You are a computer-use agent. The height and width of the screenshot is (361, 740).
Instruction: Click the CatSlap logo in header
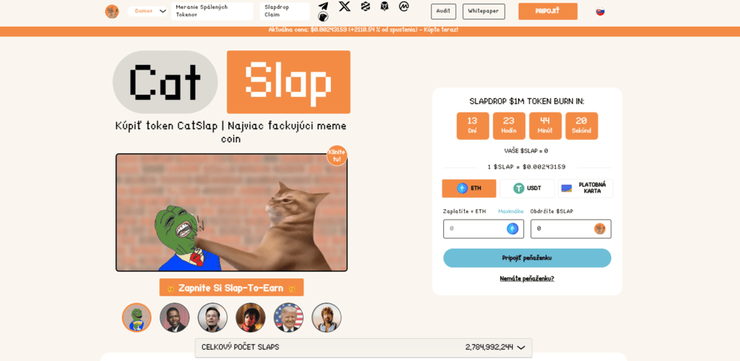tap(112, 11)
